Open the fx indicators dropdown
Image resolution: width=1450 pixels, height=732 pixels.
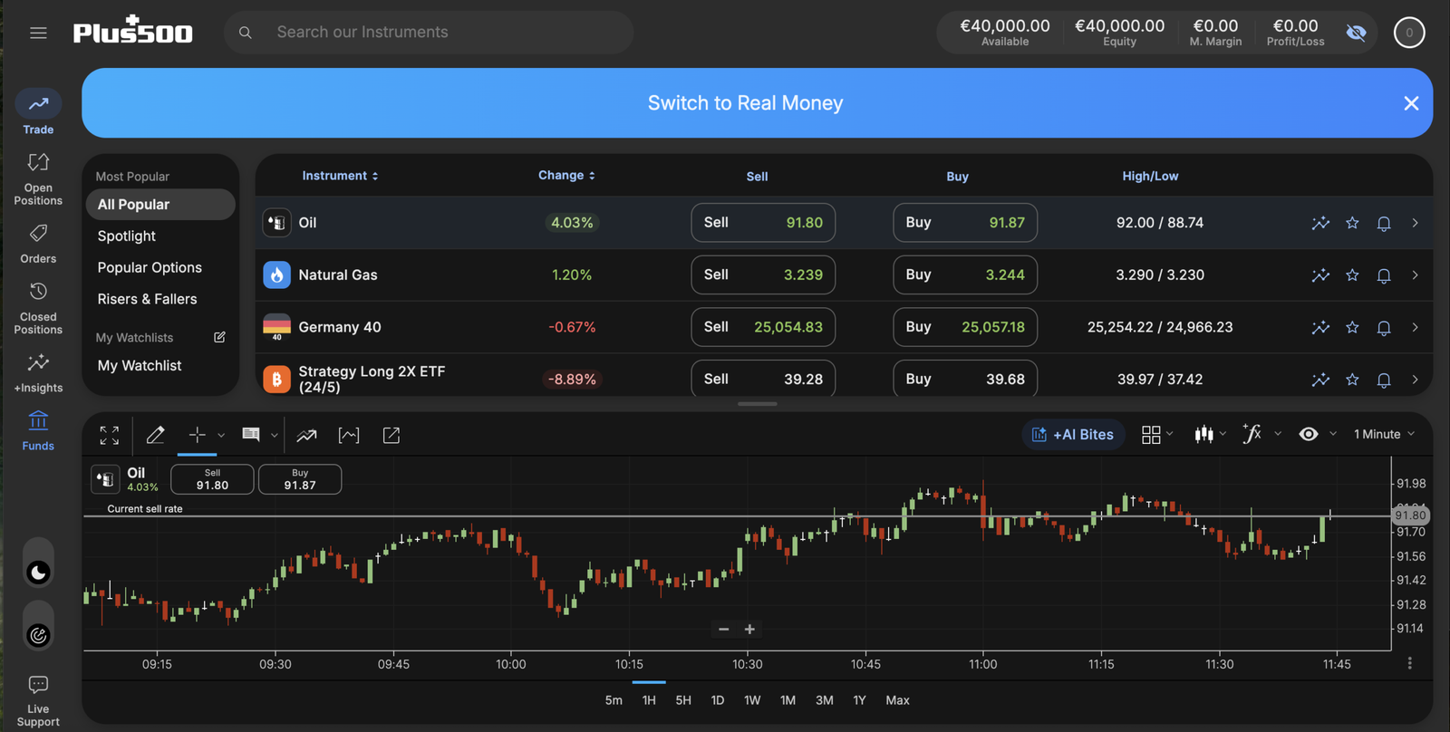click(1261, 435)
